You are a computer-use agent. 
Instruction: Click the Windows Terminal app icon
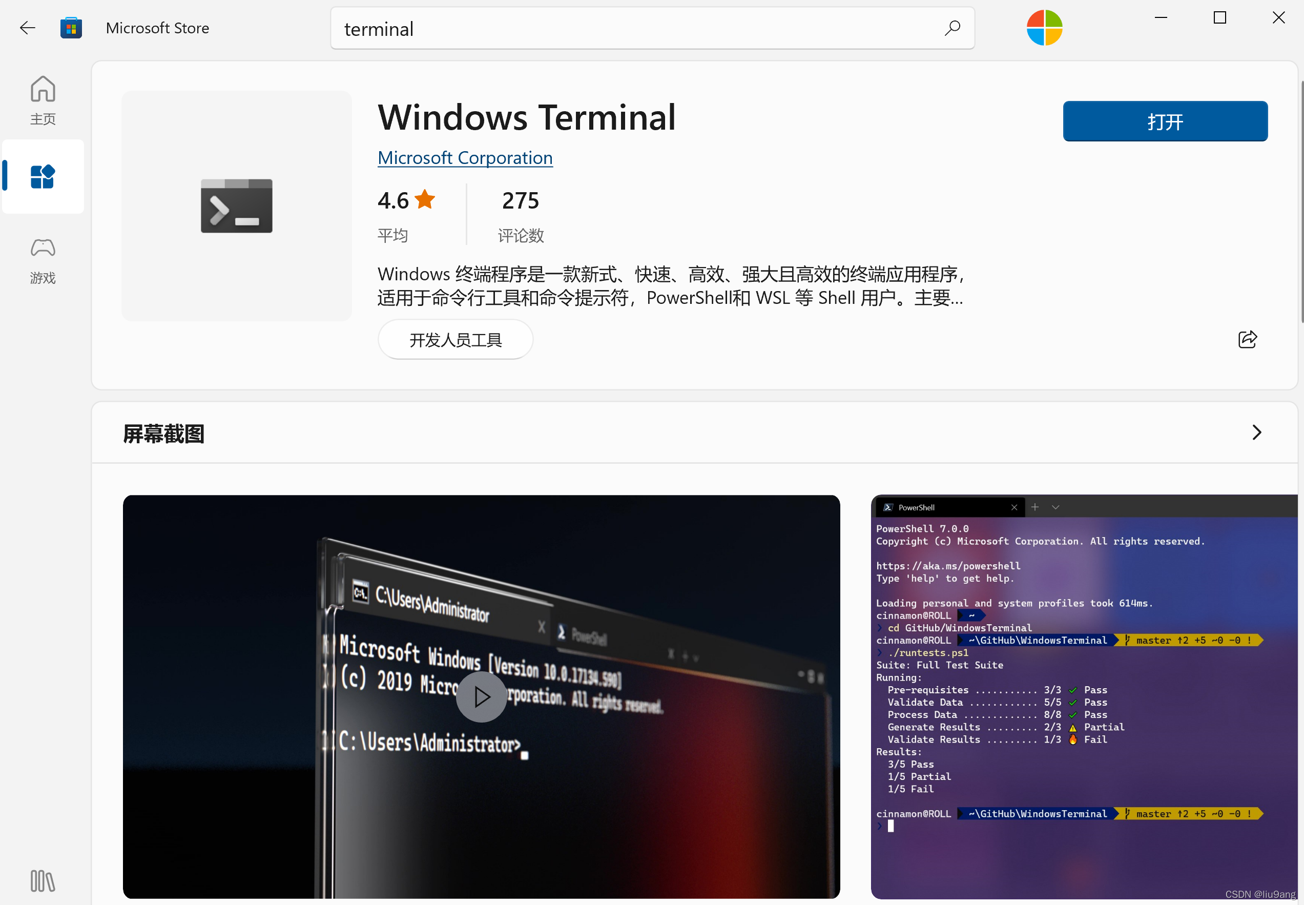click(x=236, y=206)
